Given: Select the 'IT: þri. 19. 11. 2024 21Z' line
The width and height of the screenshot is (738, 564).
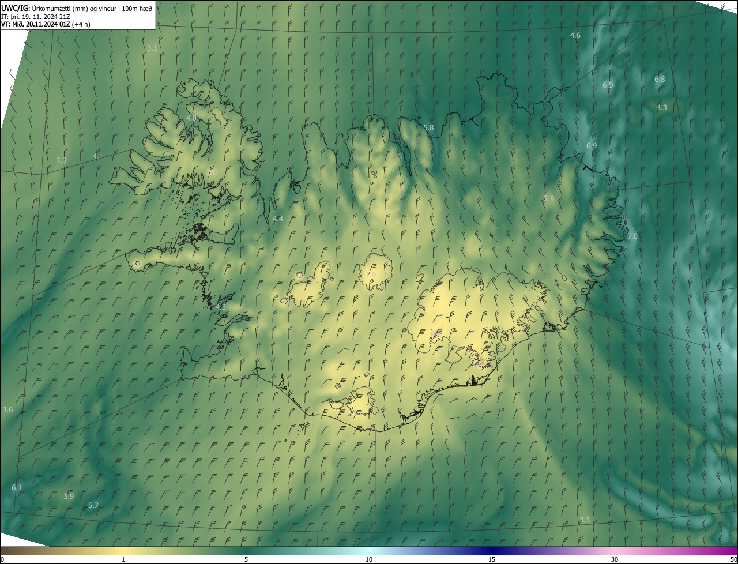Looking at the screenshot, I should click(36, 16).
